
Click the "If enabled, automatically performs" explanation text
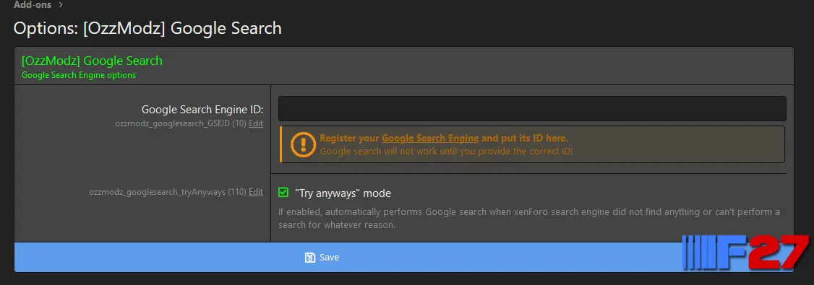point(529,219)
